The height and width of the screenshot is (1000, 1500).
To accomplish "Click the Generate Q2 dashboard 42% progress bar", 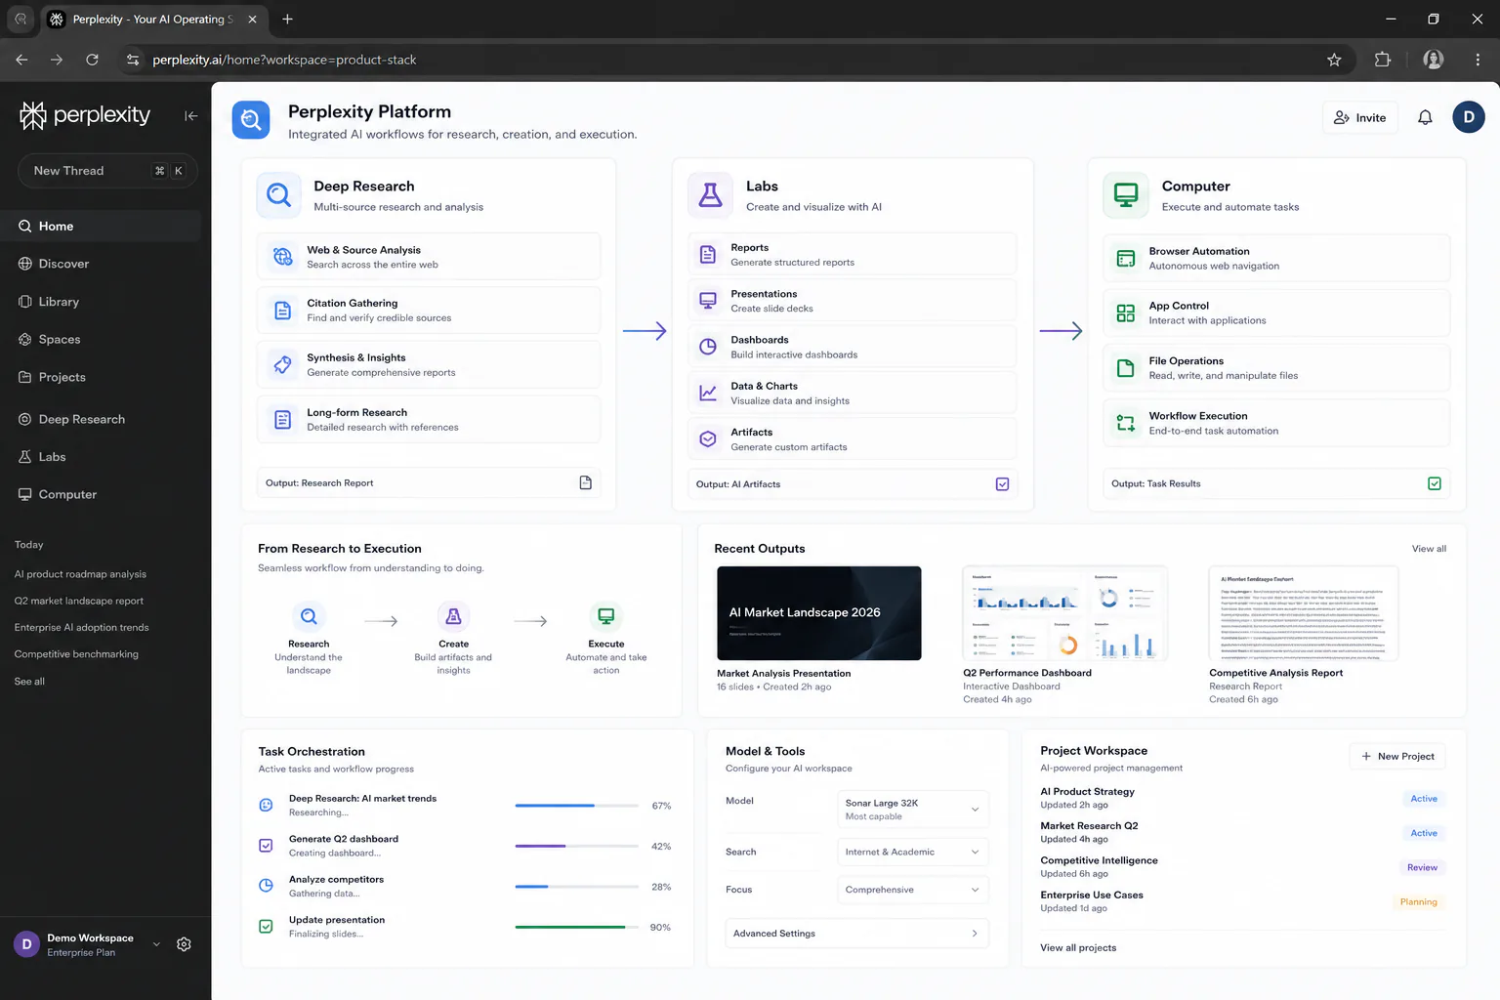I will [577, 846].
